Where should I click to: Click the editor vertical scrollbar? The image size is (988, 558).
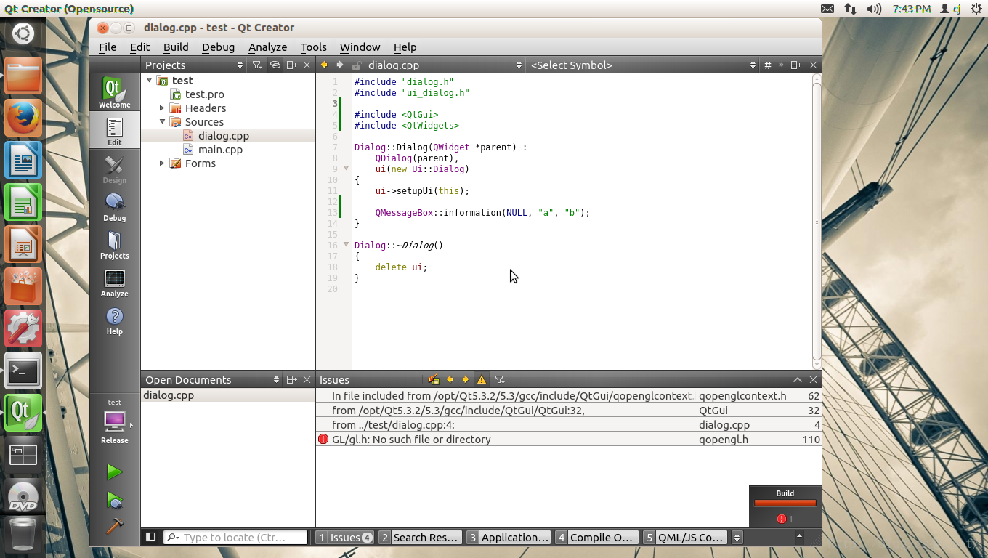(817, 222)
